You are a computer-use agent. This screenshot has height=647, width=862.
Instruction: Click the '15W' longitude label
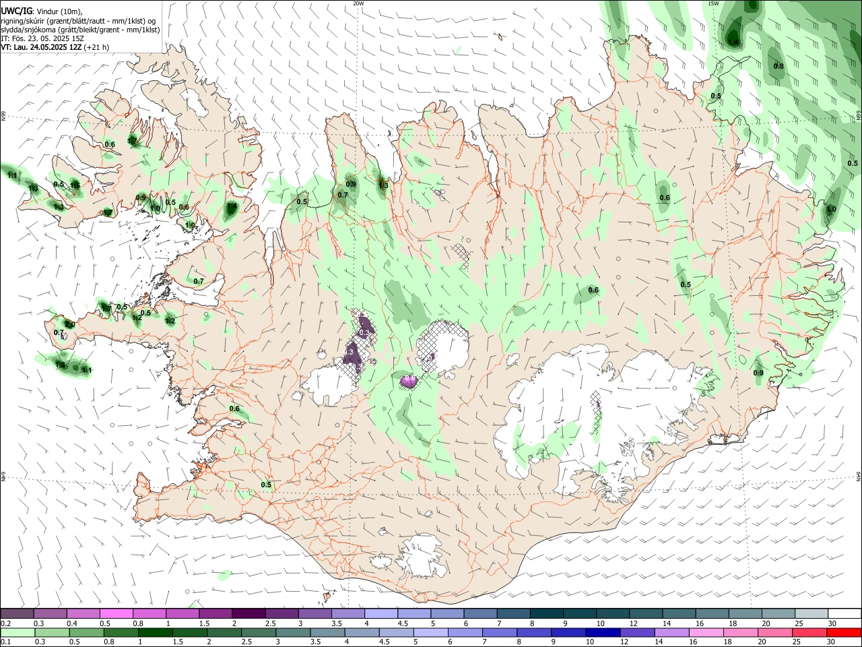pyautogui.click(x=713, y=3)
